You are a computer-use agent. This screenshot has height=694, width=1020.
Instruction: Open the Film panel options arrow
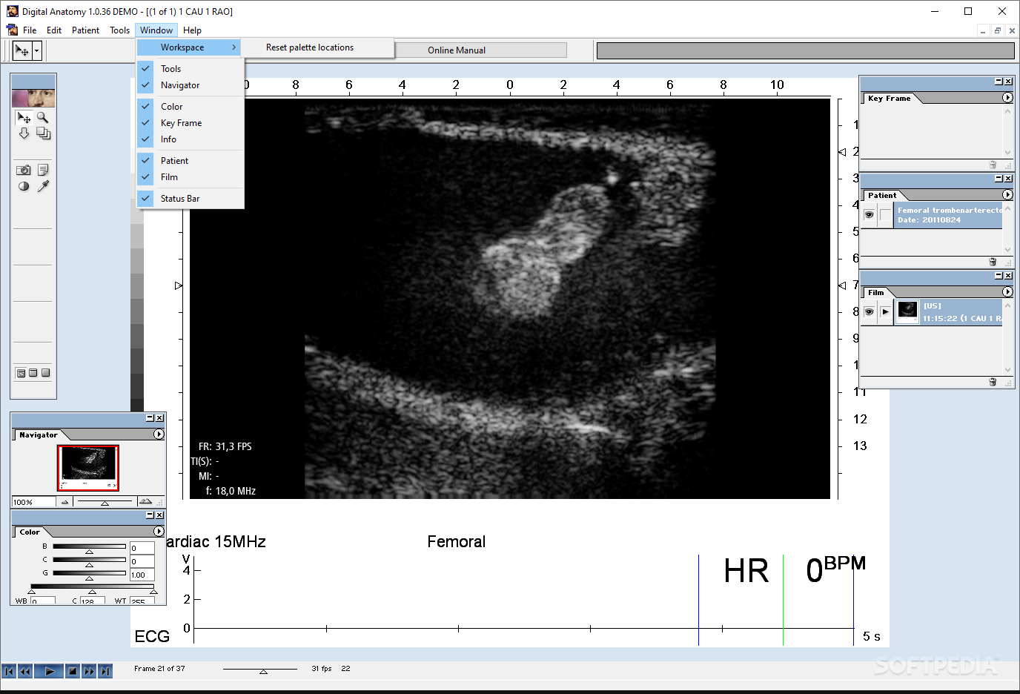point(1007,292)
